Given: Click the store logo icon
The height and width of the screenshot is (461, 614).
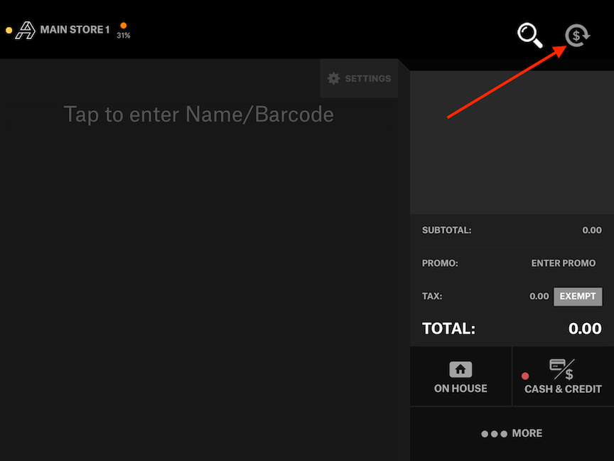Looking at the screenshot, I should click(x=26, y=30).
